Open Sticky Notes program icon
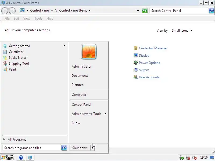Viewport: 215px width, 161px height. pos(5,58)
